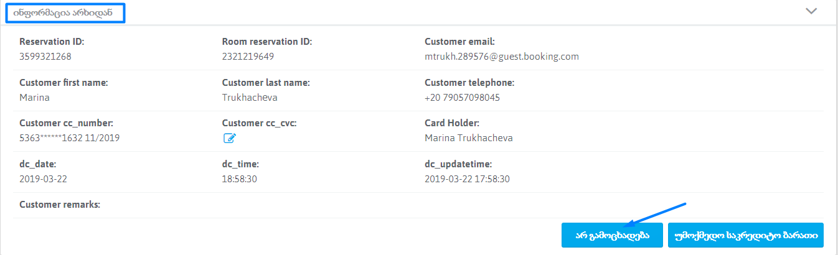Click the Customer cc_cvc label
Screen dimensions: 838x255
(259, 123)
